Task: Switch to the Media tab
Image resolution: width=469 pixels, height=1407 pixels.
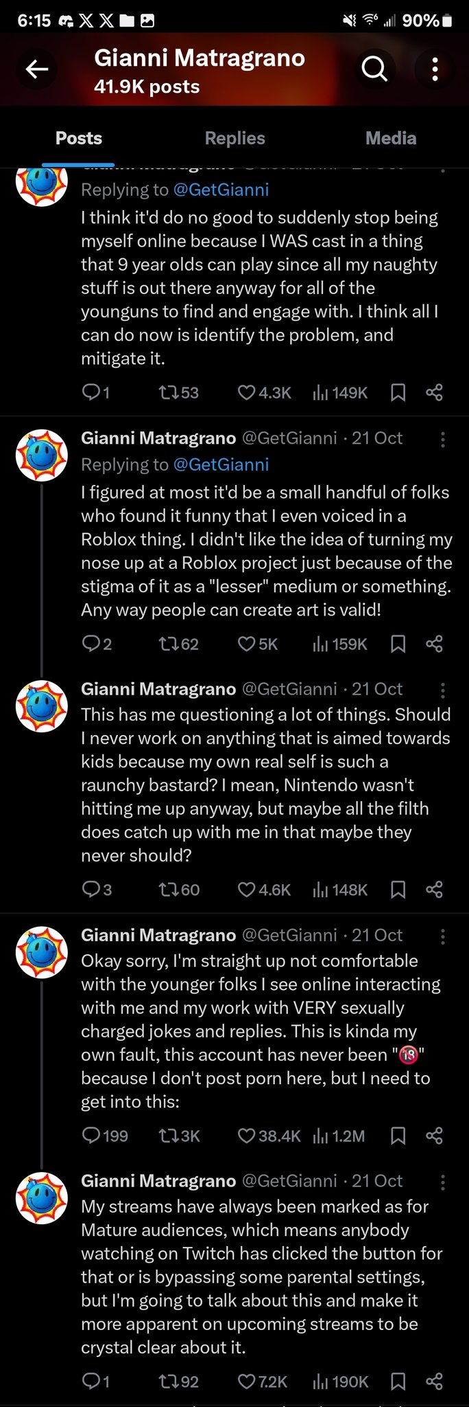Action: (391, 138)
